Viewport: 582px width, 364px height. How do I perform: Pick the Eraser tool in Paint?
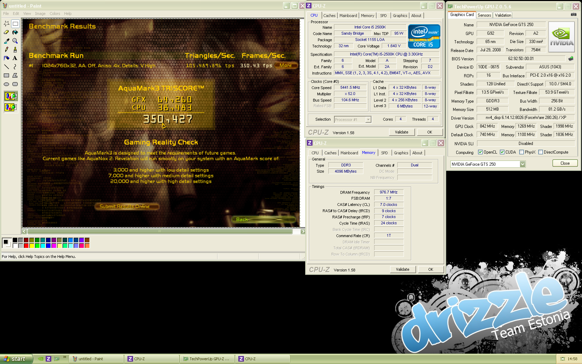7,32
